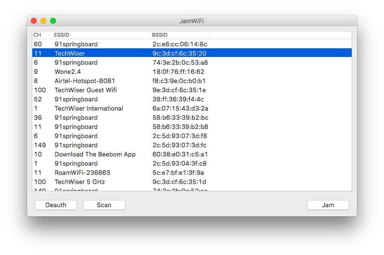Click BSSID 6a:07:15:43:d3:2a
Viewport: 384px width, 255px height.
(x=180, y=108)
